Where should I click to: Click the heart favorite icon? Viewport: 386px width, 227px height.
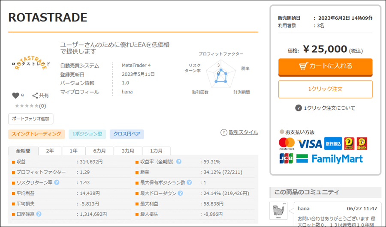pyautogui.click(x=15, y=96)
